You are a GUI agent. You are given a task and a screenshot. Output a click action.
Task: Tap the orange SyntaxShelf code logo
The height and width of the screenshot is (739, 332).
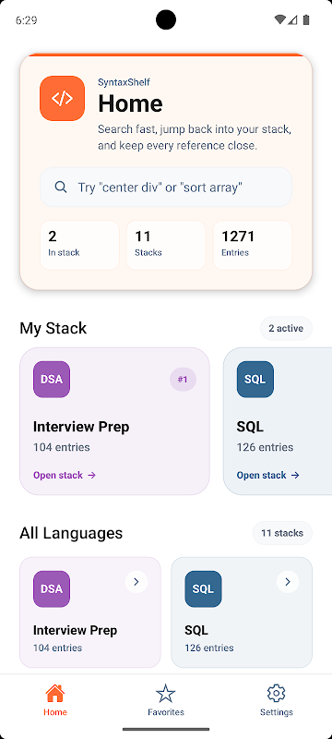click(62, 98)
